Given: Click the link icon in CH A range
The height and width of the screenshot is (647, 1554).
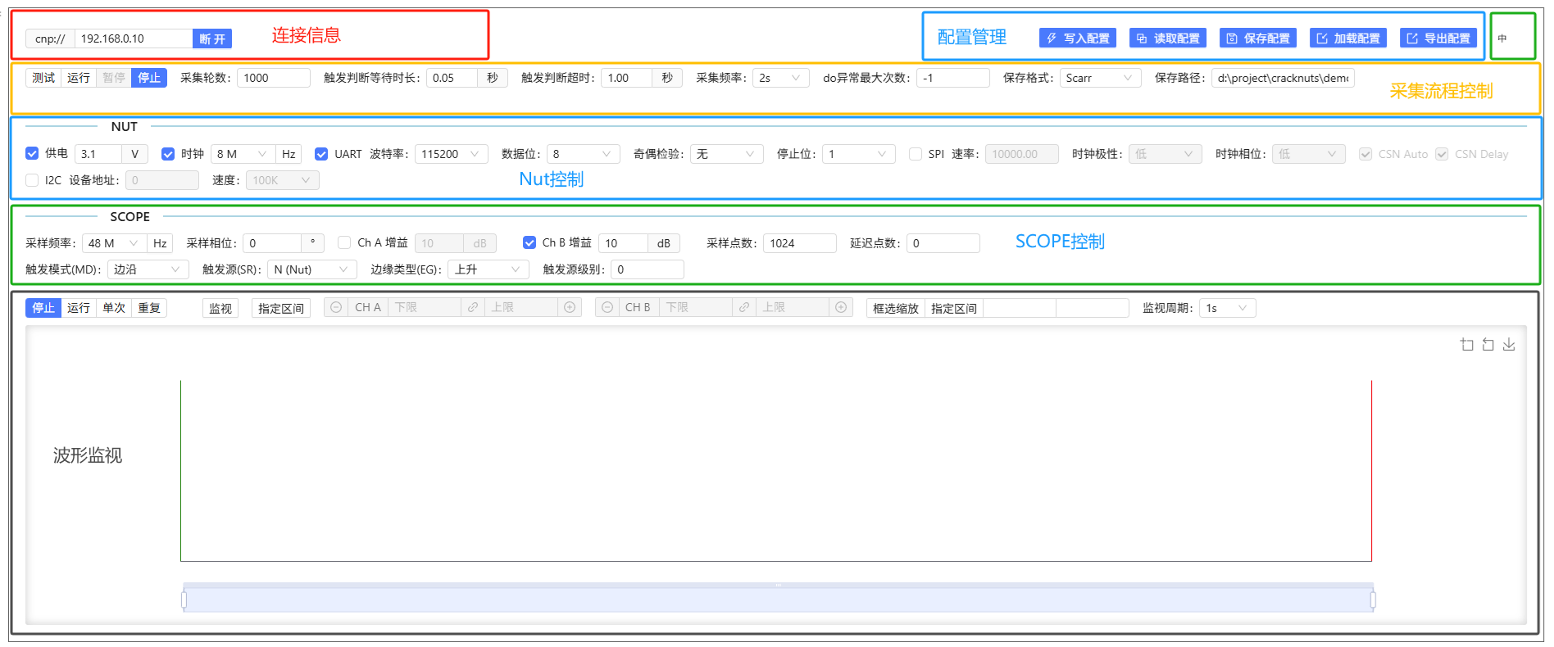Looking at the screenshot, I should pyautogui.click(x=473, y=307).
